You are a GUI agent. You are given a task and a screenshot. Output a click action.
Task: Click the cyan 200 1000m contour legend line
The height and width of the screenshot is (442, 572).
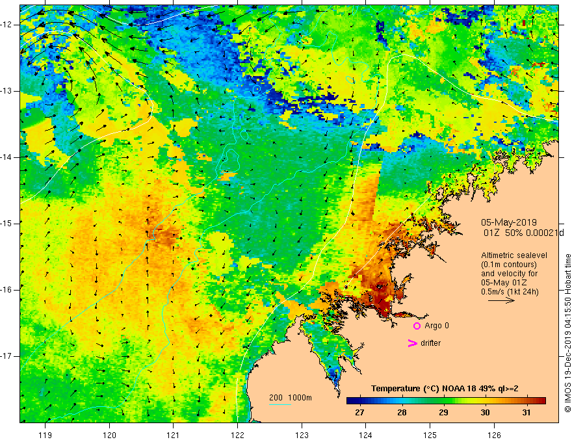click(280, 404)
